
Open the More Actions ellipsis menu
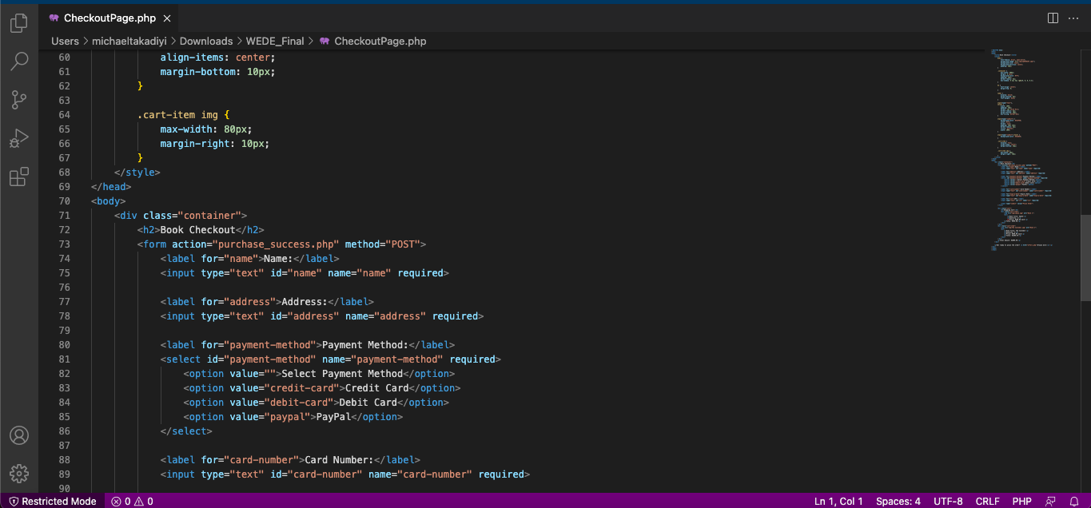pyautogui.click(x=1073, y=18)
